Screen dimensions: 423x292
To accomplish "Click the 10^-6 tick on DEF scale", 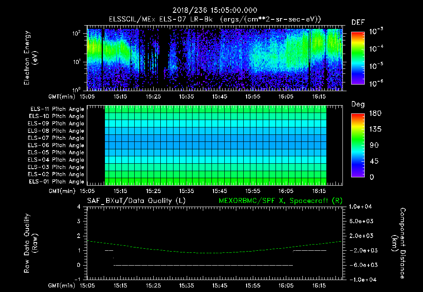I will pos(376,83).
